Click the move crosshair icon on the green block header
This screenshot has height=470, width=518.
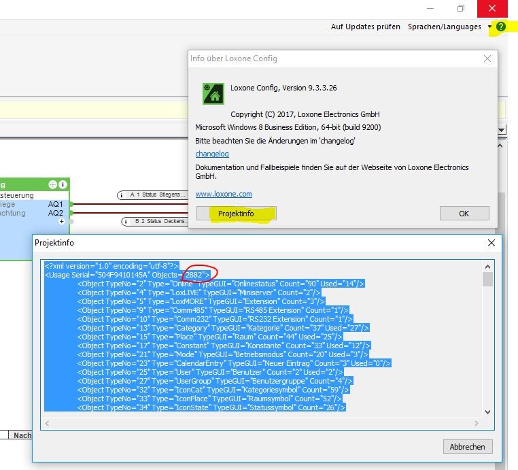click(53, 184)
